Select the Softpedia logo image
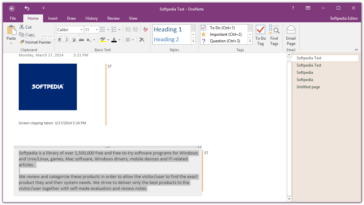 (x=48, y=87)
